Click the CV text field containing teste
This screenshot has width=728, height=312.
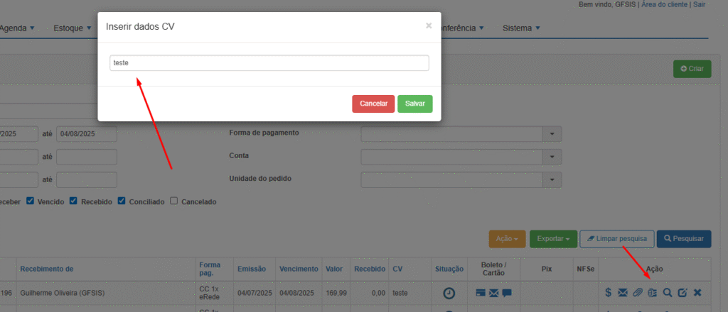[x=269, y=63]
